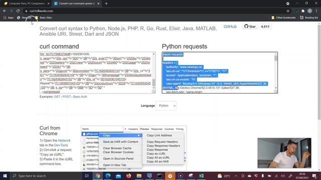Open the Other bookmarks folder
This screenshot has width=321, height=180.
pos(283,17)
